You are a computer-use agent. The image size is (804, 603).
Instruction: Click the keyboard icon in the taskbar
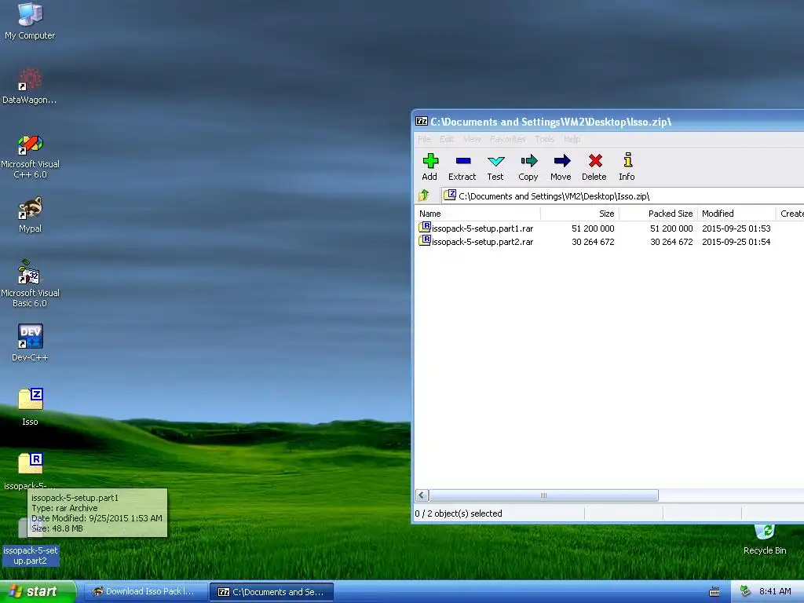[714, 592]
